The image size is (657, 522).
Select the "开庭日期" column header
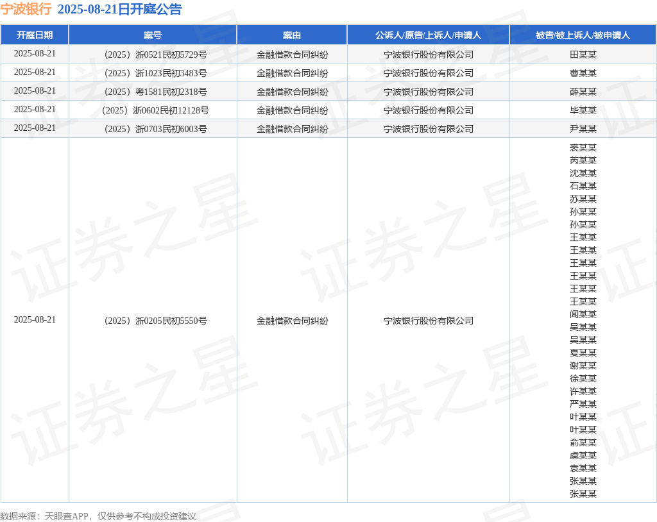(35, 35)
